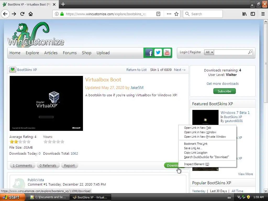Open gautordi0101 author link
Screen dimensions: 268x201
pyautogui.click(x=234, y=121)
